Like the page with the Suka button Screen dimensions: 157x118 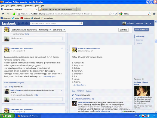[124, 30]
